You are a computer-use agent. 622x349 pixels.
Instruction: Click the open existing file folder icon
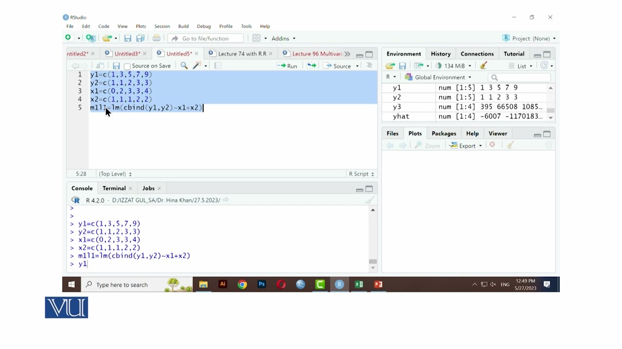[107, 38]
